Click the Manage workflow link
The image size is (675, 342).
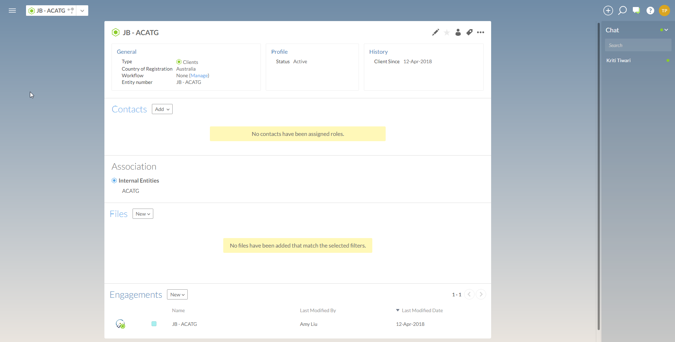199,75
